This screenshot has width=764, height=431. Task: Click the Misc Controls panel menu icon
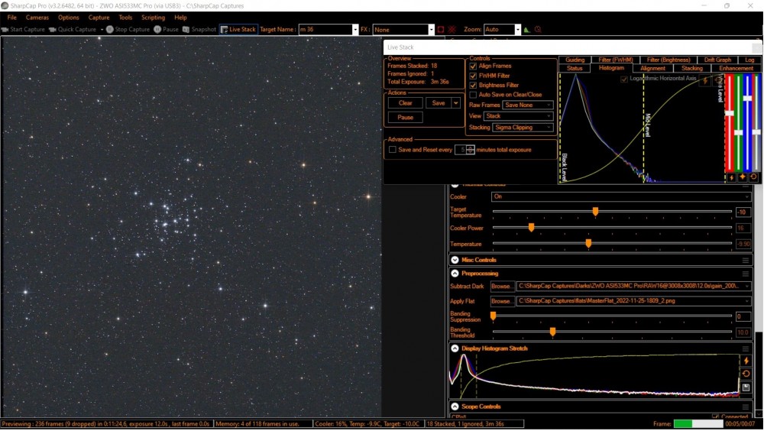(746, 261)
